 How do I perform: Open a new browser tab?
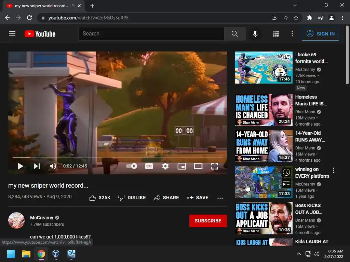coord(92,6)
